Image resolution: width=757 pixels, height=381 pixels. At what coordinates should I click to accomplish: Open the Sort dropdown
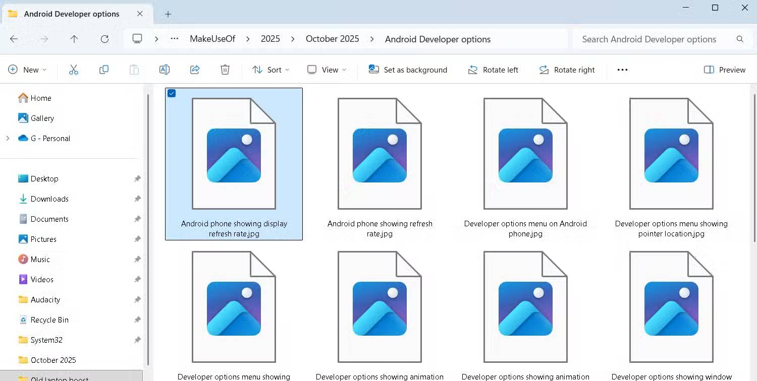click(x=271, y=70)
